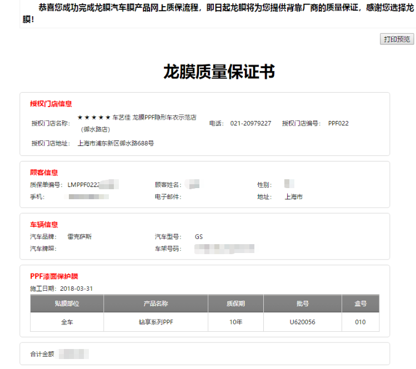
Task: Click the 授权门店地址 label
Action: coord(51,143)
